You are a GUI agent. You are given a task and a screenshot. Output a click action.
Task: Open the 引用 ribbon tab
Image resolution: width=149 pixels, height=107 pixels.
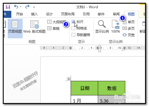point(86,14)
